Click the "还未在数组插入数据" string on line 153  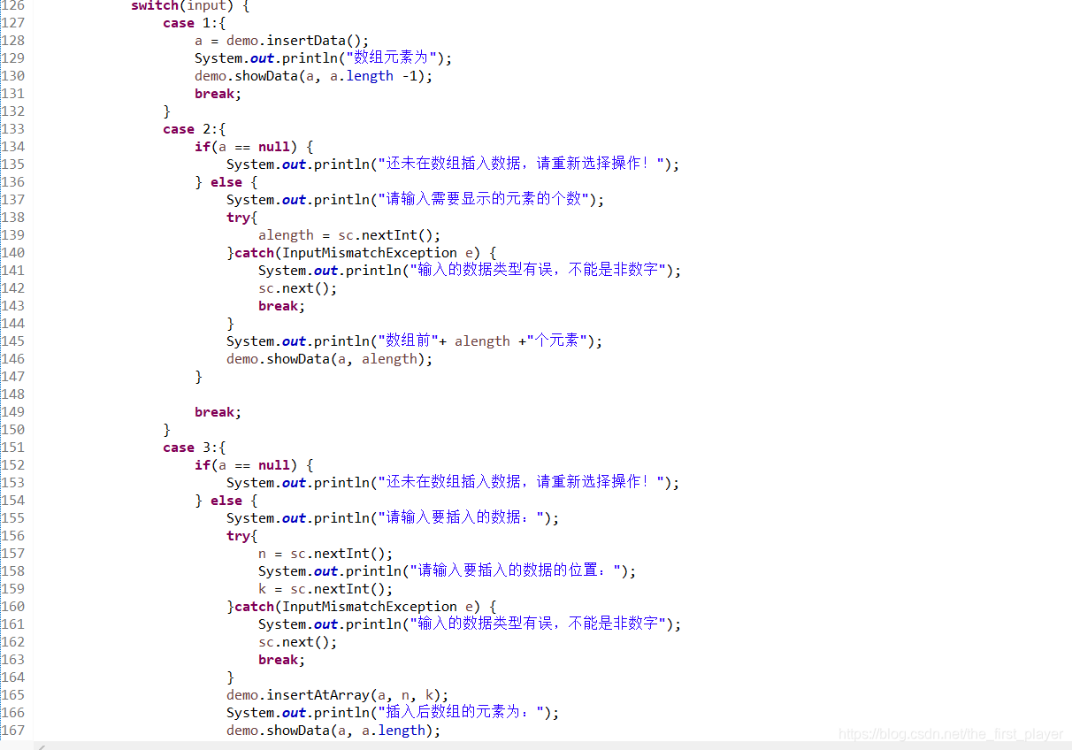523,483
